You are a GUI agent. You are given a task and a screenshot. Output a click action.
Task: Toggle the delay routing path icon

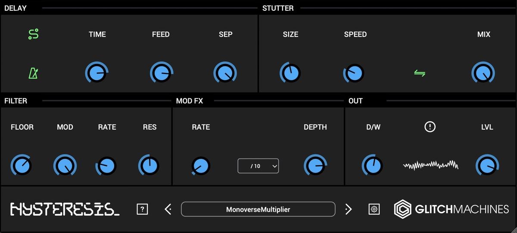33,34
